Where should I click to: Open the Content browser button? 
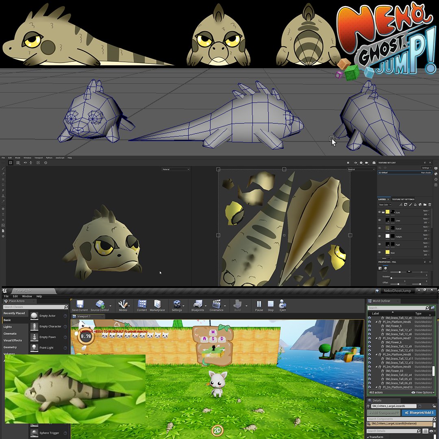pos(142,305)
